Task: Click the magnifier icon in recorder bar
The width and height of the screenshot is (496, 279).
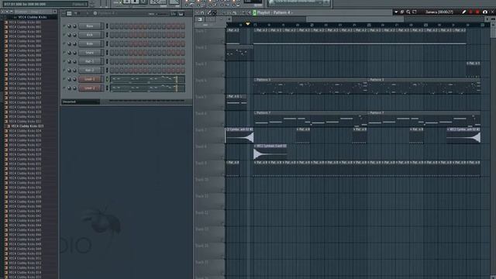Action: [x=408, y=12]
